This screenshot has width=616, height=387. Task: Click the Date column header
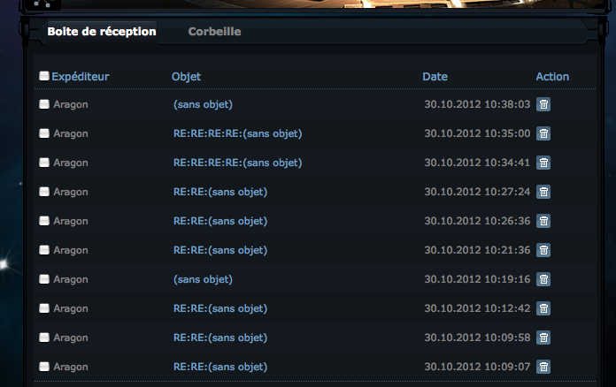click(435, 77)
